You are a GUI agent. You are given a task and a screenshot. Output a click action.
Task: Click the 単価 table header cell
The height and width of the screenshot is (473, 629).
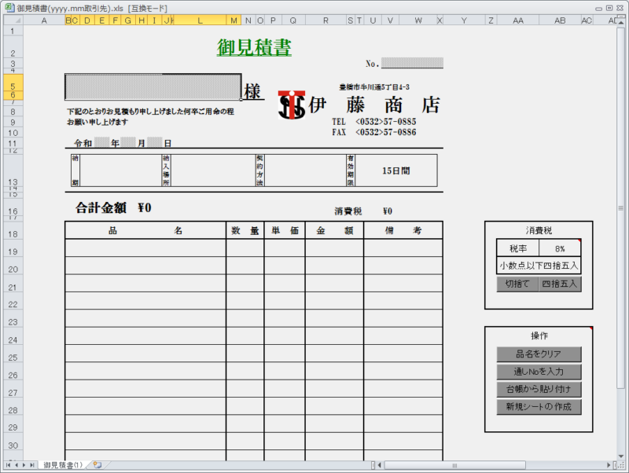coord(285,230)
